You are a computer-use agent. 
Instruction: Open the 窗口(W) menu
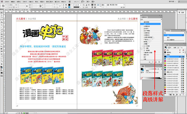(57, 2)
